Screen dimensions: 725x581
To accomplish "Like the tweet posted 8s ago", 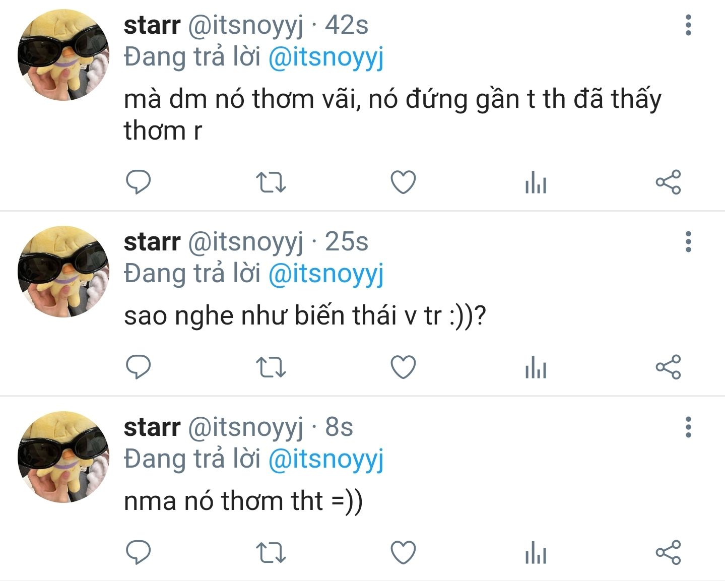I will tap(404, 553).
